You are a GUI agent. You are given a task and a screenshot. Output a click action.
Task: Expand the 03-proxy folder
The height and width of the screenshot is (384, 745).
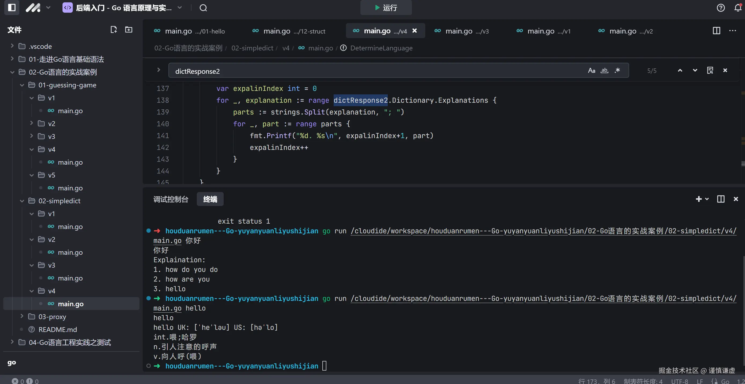pos(52,317)
